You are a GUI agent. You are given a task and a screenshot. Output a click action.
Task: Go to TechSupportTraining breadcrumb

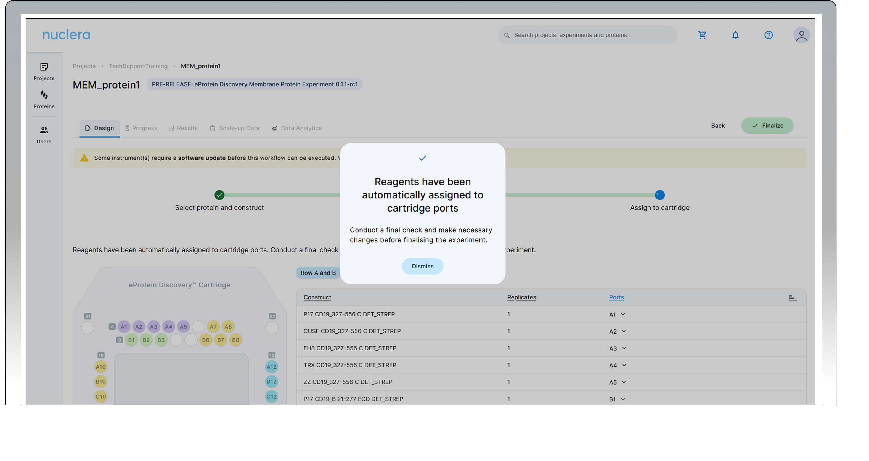(138, 66)
